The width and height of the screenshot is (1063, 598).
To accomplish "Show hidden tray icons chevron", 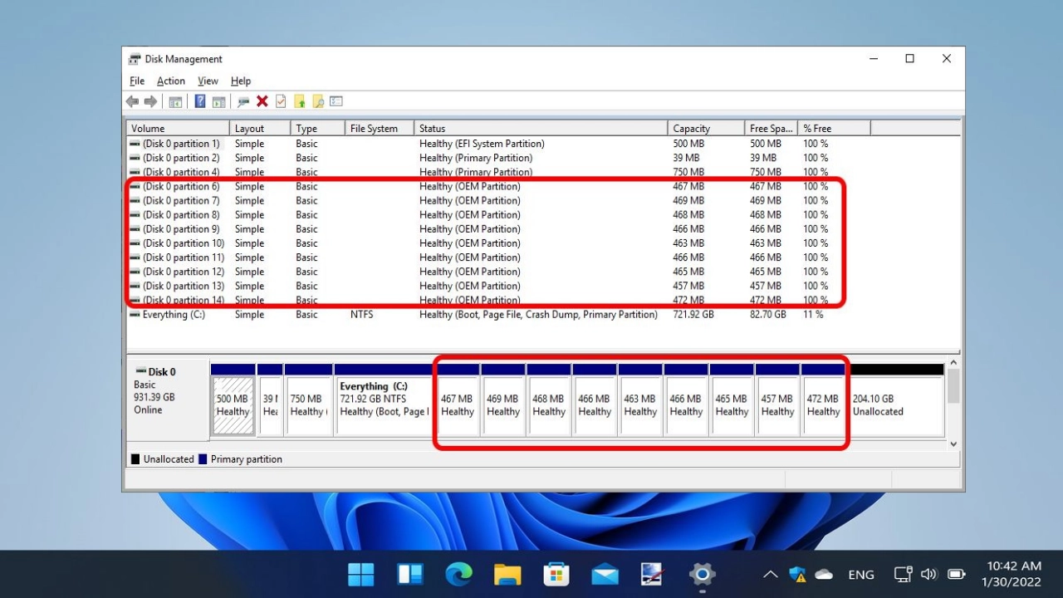I will (x=771, y=574).
